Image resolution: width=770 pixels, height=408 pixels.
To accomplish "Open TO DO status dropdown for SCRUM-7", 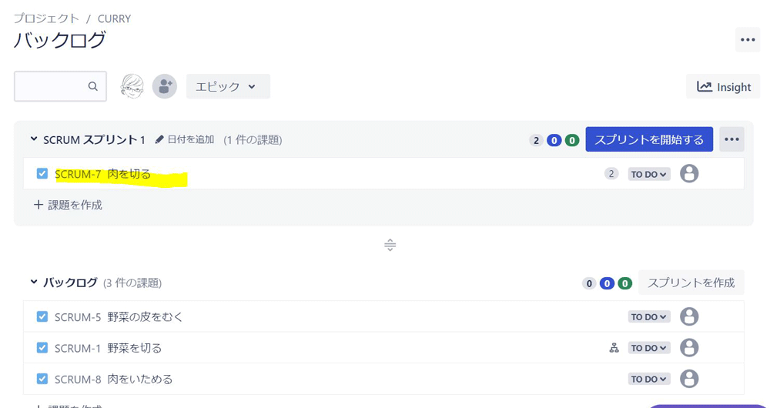I will point(649,174).
